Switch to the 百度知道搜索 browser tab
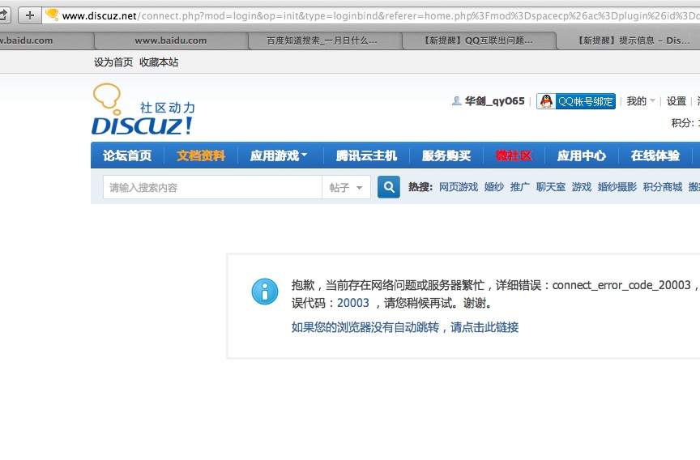This screenshot has width=700, height=460. click(322, 40)
